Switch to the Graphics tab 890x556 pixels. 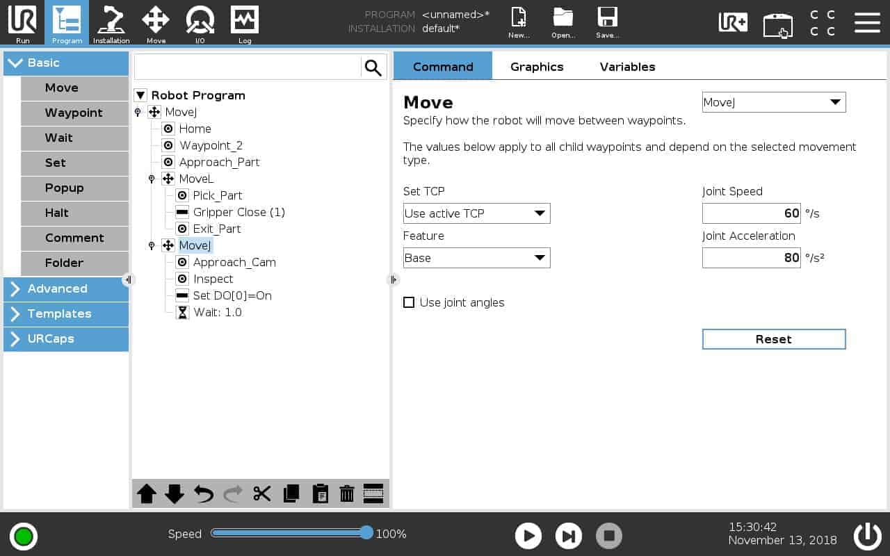pyautogui.click(x=537, y=67)
